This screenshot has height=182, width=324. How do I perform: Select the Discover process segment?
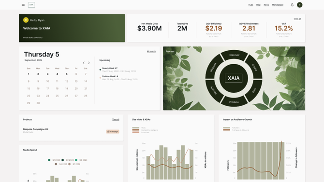click(x=234, y=55)
